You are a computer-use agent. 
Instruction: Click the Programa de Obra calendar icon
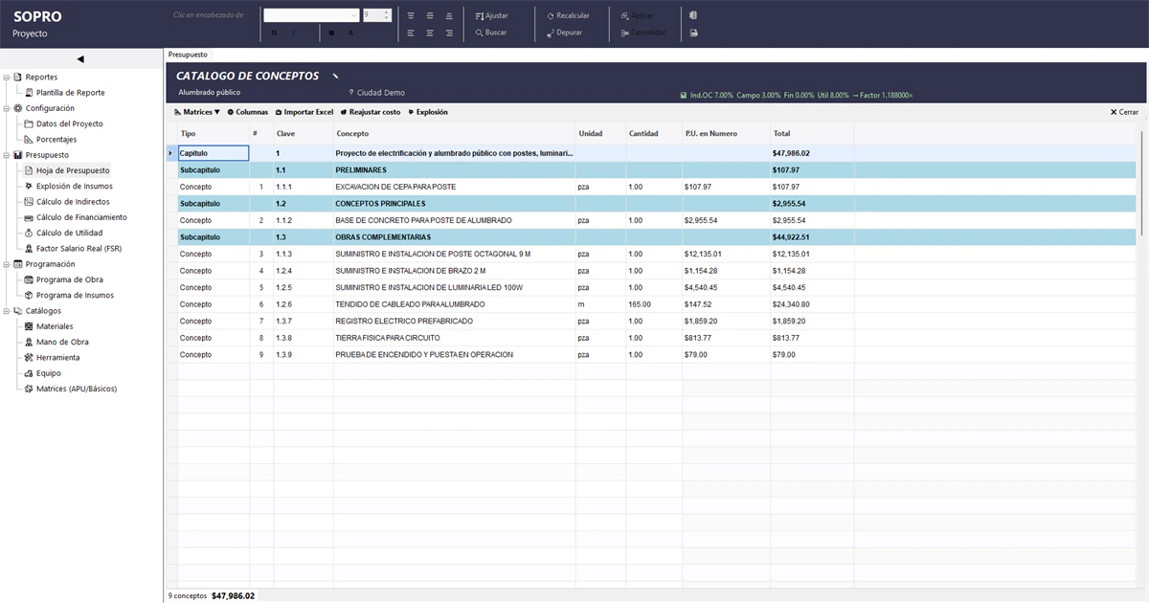coord(29,279)
